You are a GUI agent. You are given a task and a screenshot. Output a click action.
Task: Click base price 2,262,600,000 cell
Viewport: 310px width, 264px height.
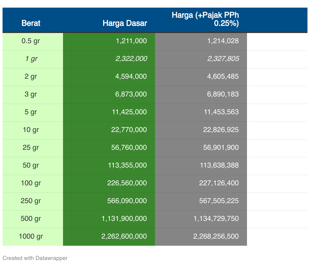[x=124, y=236]
